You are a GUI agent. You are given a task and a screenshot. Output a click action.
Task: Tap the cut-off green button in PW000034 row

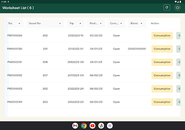[x=178, y=102]
